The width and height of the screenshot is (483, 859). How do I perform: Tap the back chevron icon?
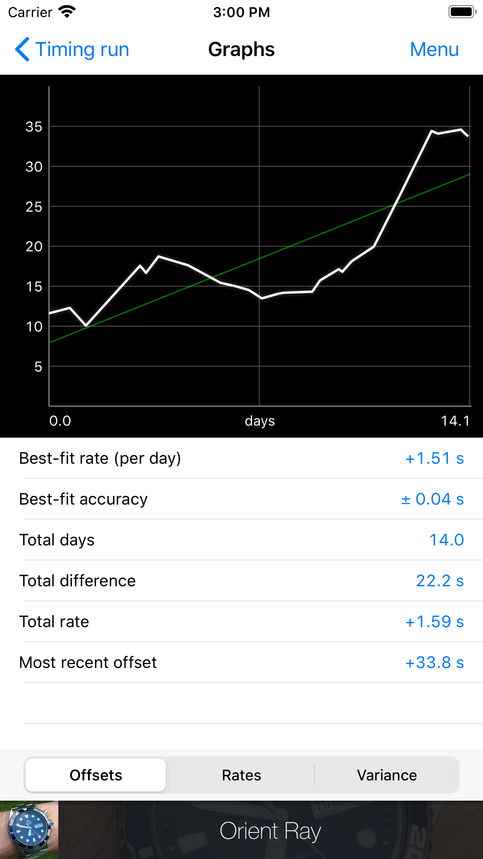(x=22, y=49)
